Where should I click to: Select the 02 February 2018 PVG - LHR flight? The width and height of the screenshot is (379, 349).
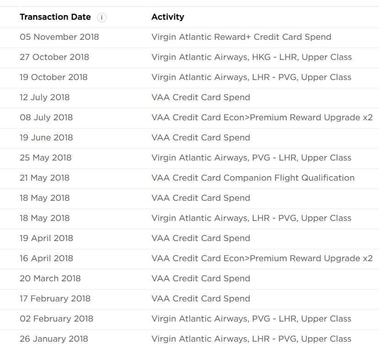[251, 318]
